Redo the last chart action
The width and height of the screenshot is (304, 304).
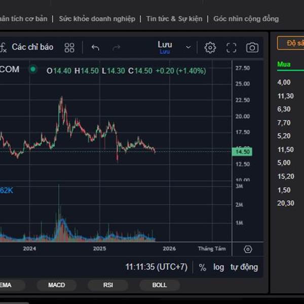[x=117, y=48]
